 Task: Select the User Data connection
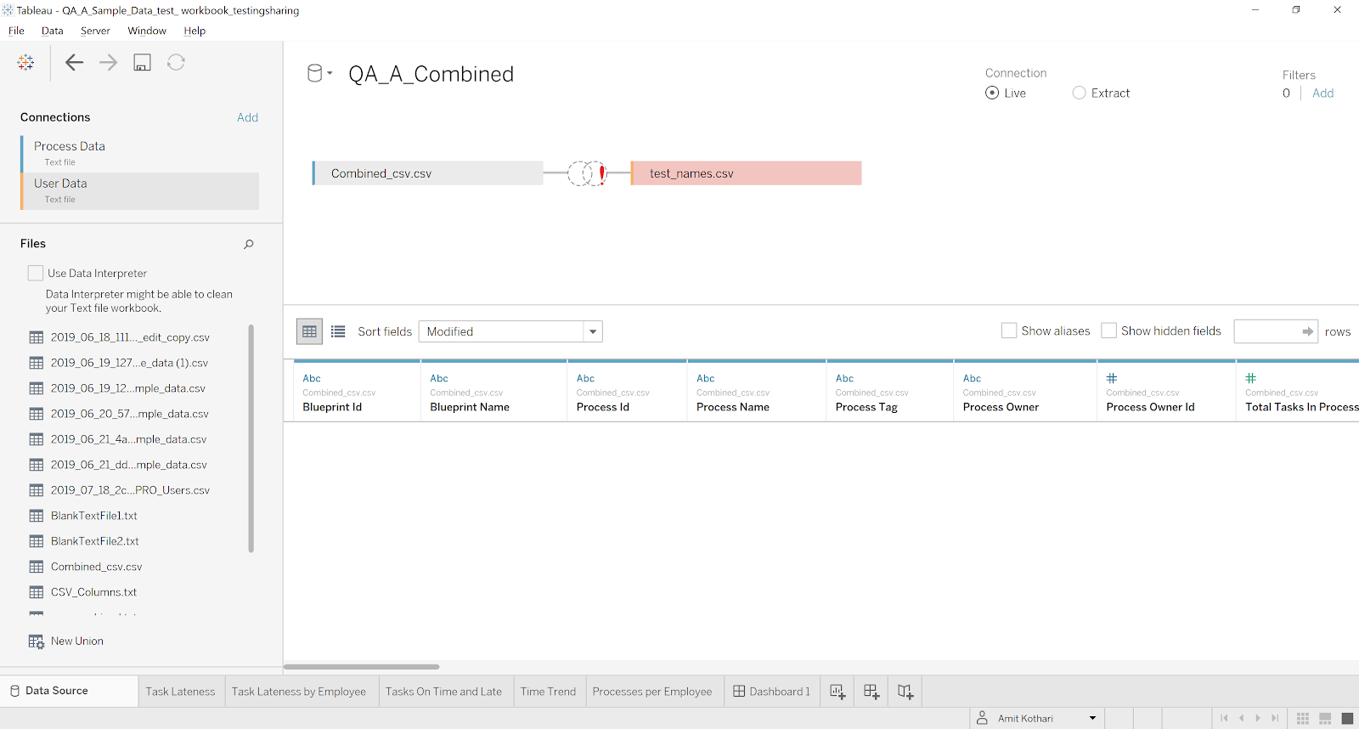(140, 191)
